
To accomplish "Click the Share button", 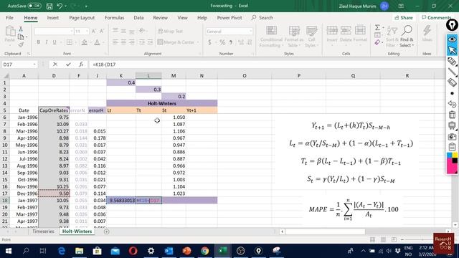I will pos(404,17).
